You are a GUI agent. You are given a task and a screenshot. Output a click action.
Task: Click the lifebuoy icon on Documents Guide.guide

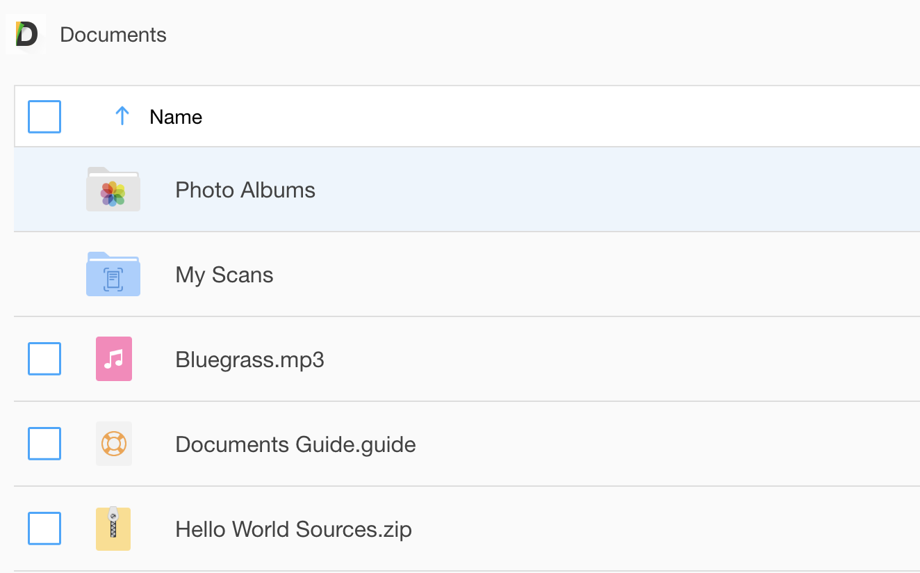tap(113, 444)
